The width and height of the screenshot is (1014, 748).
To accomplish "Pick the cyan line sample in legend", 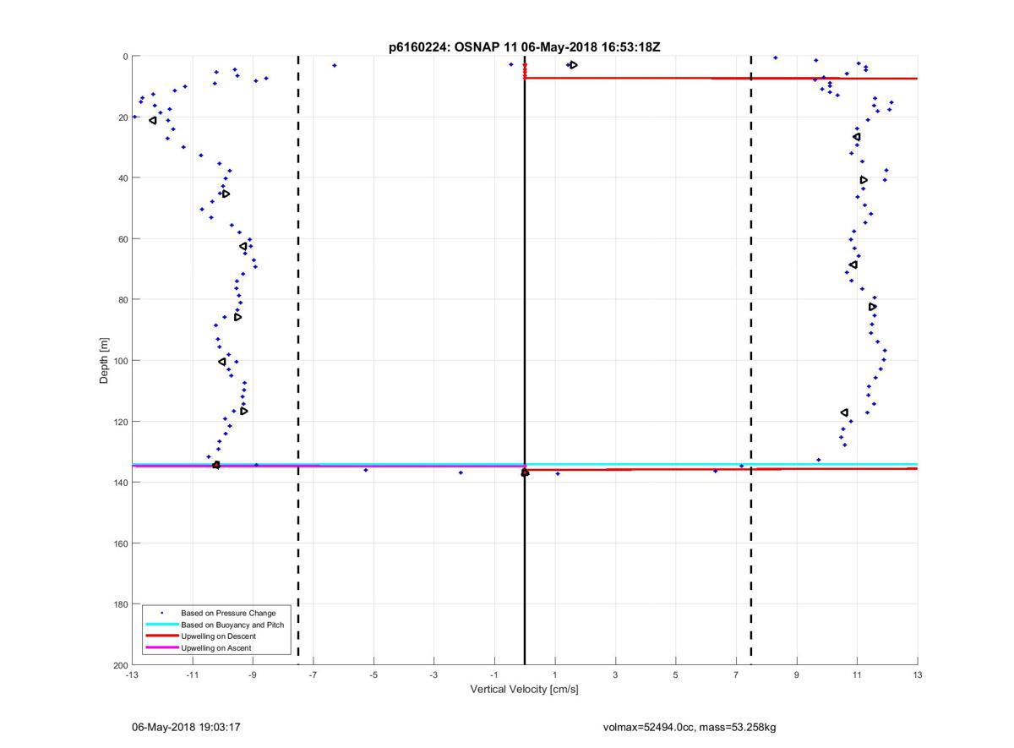I will tap(161, 625).
